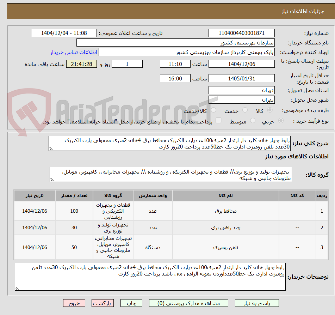Click the ایجاد کننده درخواست field
This screenshot has height=315, width=335.
tap(186, 52)
